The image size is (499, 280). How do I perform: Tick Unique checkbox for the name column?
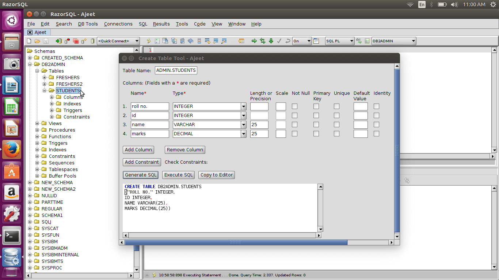pos(336,125)
